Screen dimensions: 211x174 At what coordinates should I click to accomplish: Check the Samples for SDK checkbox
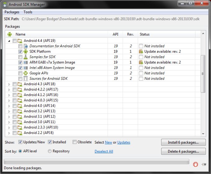pyautogui.click(x=20, y=57)
